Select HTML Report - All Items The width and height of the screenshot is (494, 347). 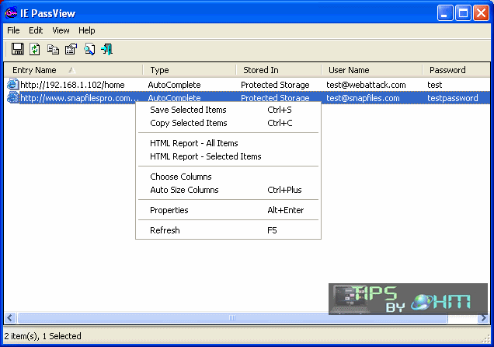[x=228, y=143]
